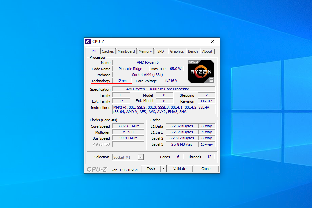The image size is (312, 208).
Task: Show the Graphics tab
Action: 177,51
